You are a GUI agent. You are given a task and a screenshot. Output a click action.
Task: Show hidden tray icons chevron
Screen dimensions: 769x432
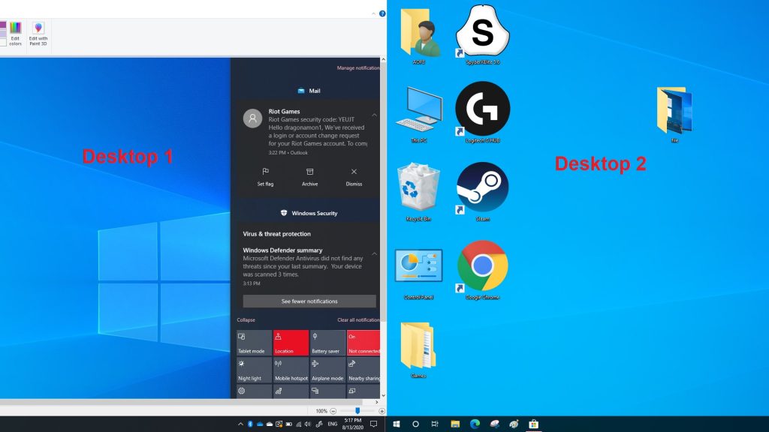pyautogui.click(x=240, y=424)
